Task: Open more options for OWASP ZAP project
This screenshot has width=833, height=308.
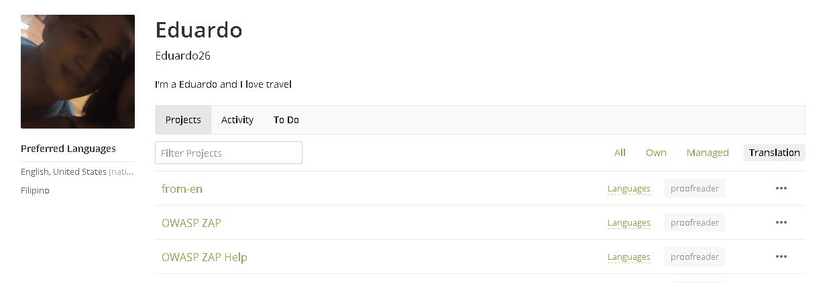Action: click(x=781, y=222)
